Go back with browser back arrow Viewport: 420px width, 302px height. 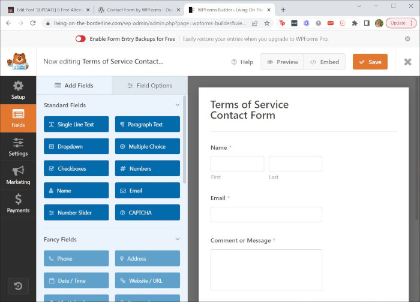8,23
